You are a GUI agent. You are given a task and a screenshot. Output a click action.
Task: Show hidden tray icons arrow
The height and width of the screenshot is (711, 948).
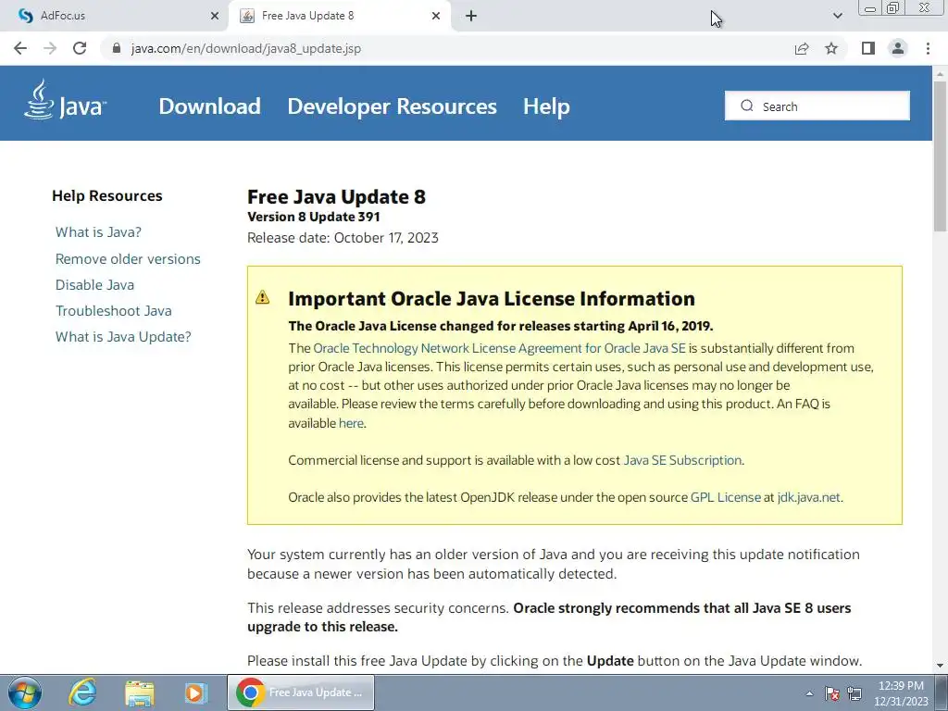pos(809,693)
